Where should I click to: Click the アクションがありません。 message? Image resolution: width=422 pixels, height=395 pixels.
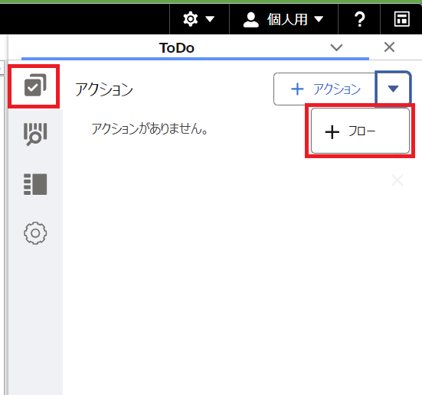149,129
